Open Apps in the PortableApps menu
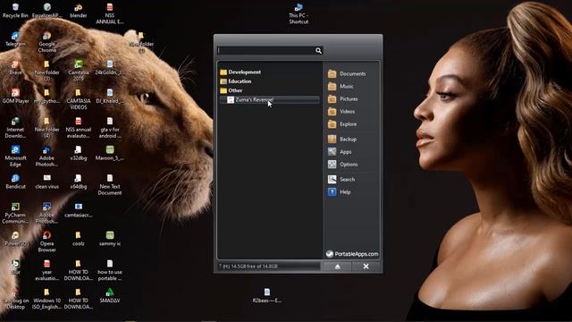Image resolution: width=572 pixels, height=322 pixels. pyautogui.click(x=340, y=152)
